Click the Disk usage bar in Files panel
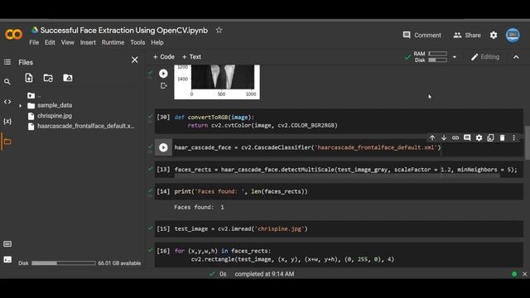This screenshot has height=298, width=530. tap(64, 263)
